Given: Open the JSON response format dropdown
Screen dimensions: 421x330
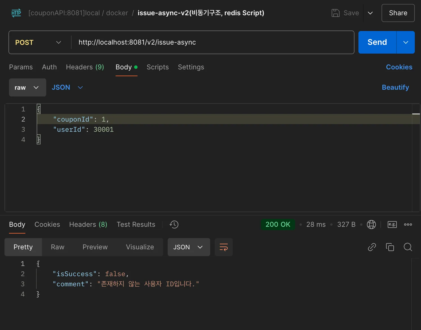Looking at the screenshot, I should [x=189, y=247].
